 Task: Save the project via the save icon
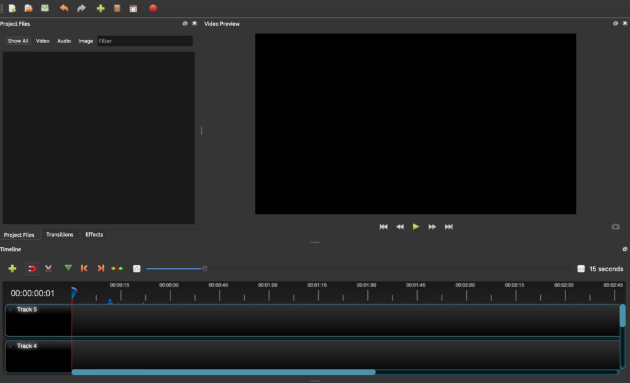[45, 8]
